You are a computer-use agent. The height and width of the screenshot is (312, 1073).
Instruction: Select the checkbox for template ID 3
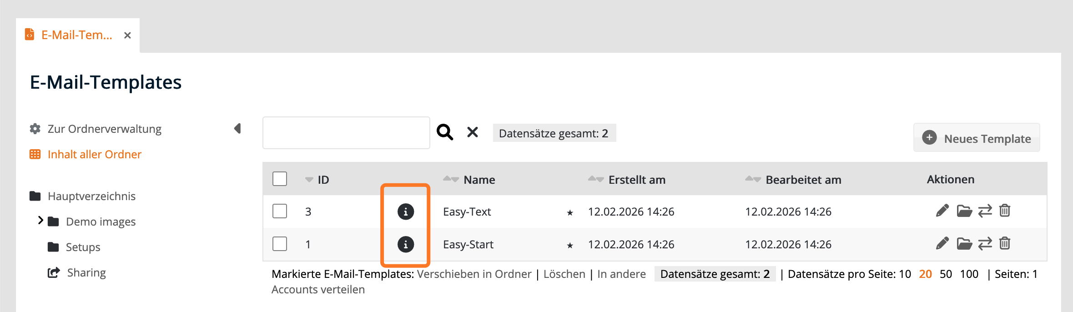(280, 211)
